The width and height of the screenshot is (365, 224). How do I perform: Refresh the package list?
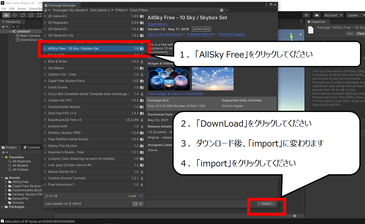point(135,204)
